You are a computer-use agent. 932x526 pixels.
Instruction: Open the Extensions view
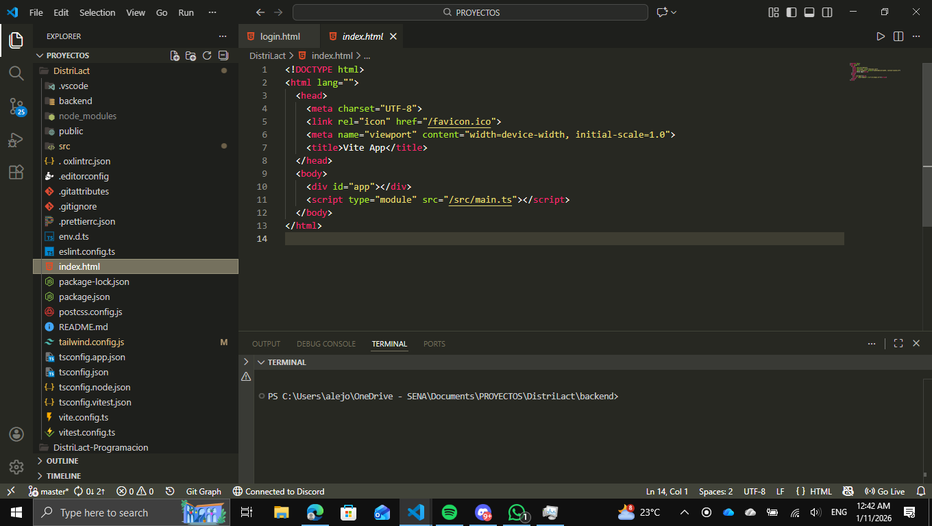point(16,173)
